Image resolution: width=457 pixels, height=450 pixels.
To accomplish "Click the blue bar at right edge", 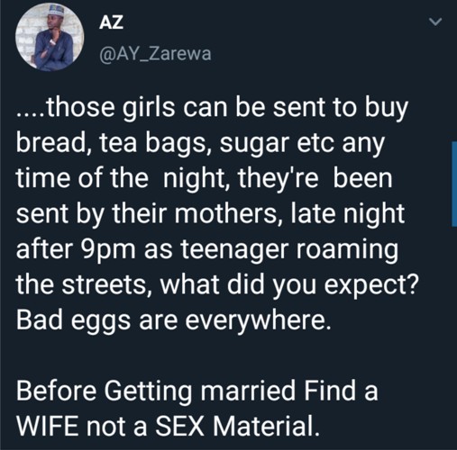I will pyautogui.click(x=454, y=184).
